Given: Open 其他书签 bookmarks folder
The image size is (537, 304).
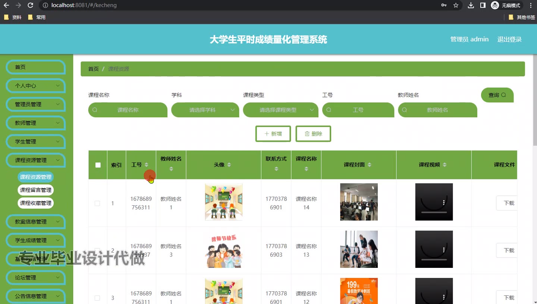Looking at the screenshot, I should pyautogui.click(x=522, y=17).
